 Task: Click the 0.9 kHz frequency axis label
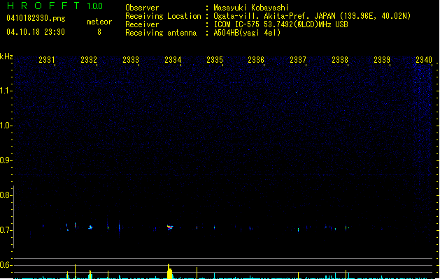pyautogui.click(x=6, y=160)
